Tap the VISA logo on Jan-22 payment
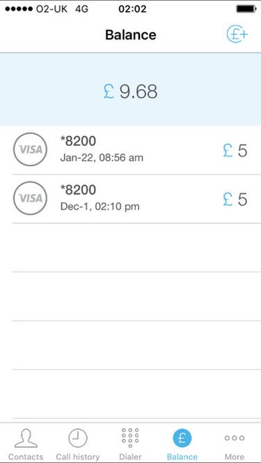261x463 pixels. [x=30, y=149]
